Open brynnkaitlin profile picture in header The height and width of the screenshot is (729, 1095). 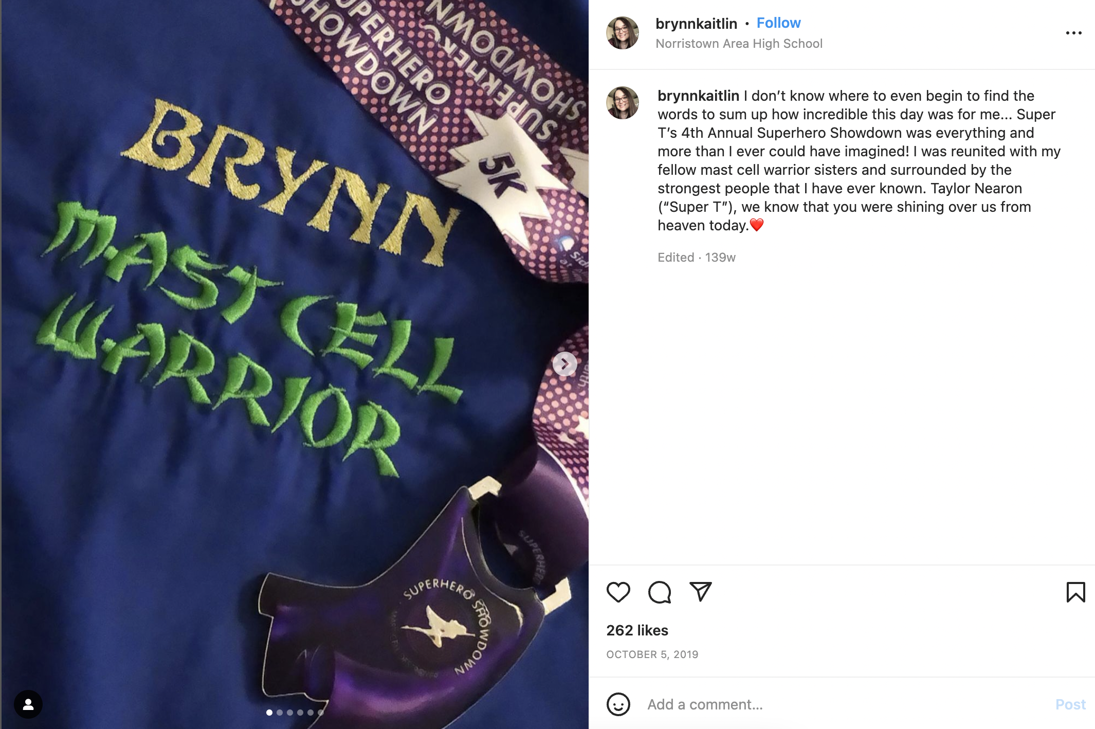(x=623, y=33)
